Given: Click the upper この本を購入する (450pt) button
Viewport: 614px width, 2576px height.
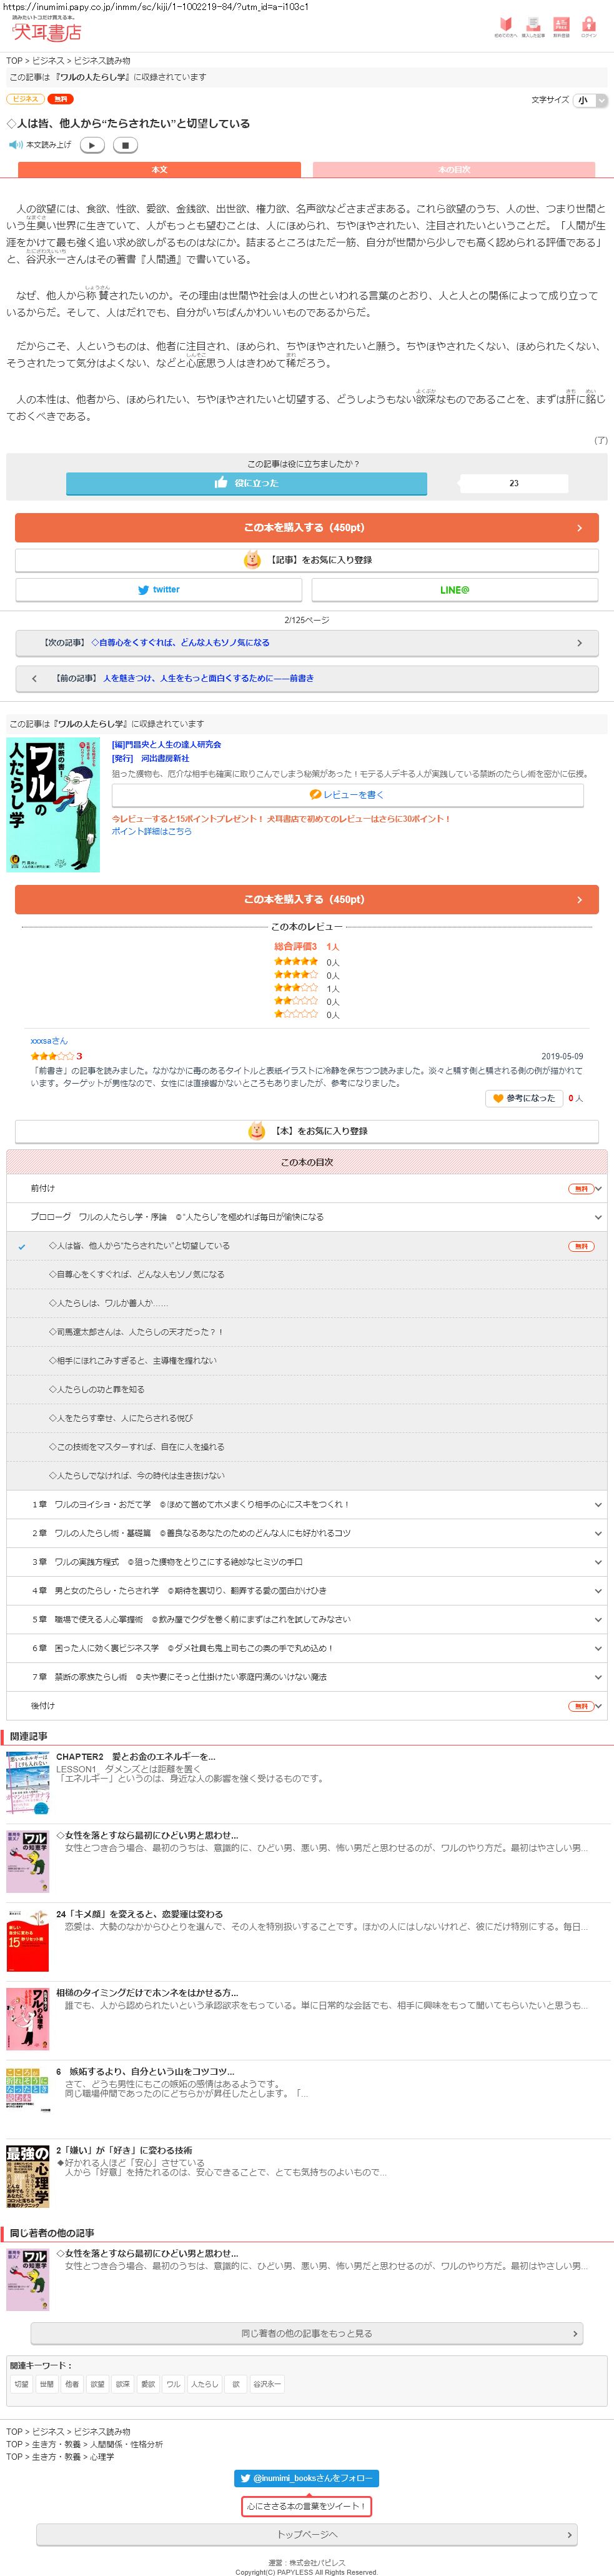Looking at the screenshot, I should (307, 527).
